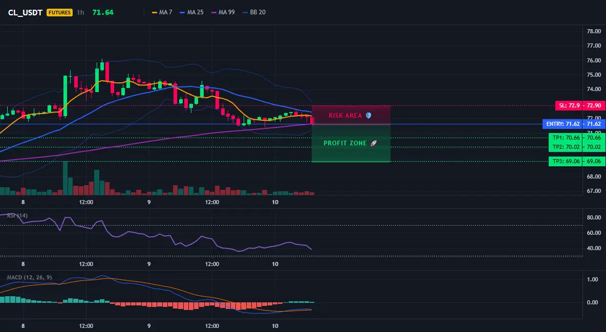Viewport: 606px width, 332px height.
Task: Click the RSI 40.00 axis value
Action: 594,248
